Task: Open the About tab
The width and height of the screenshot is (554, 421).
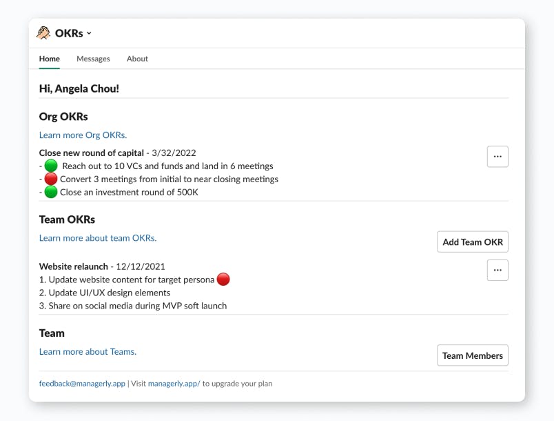Action: tap(137, 59)
